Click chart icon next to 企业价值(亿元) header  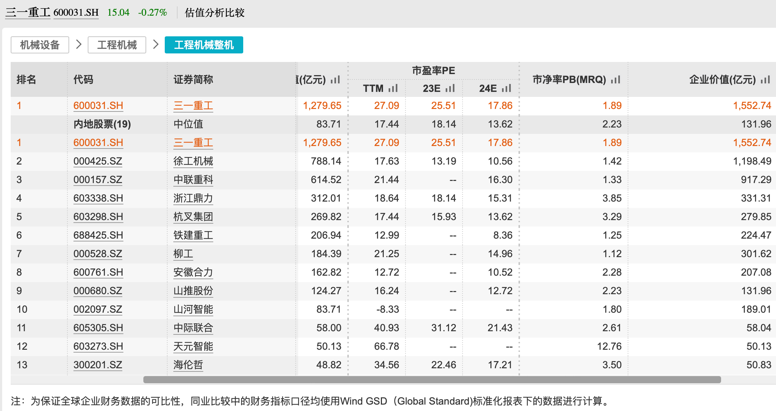765,79
